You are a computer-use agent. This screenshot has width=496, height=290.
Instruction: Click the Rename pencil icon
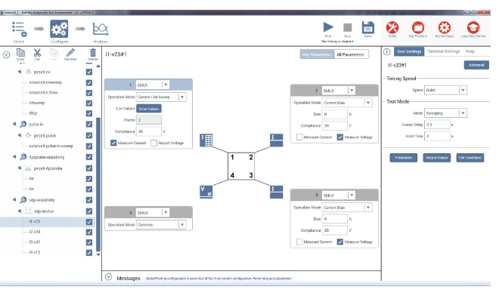tap(70, 53)
